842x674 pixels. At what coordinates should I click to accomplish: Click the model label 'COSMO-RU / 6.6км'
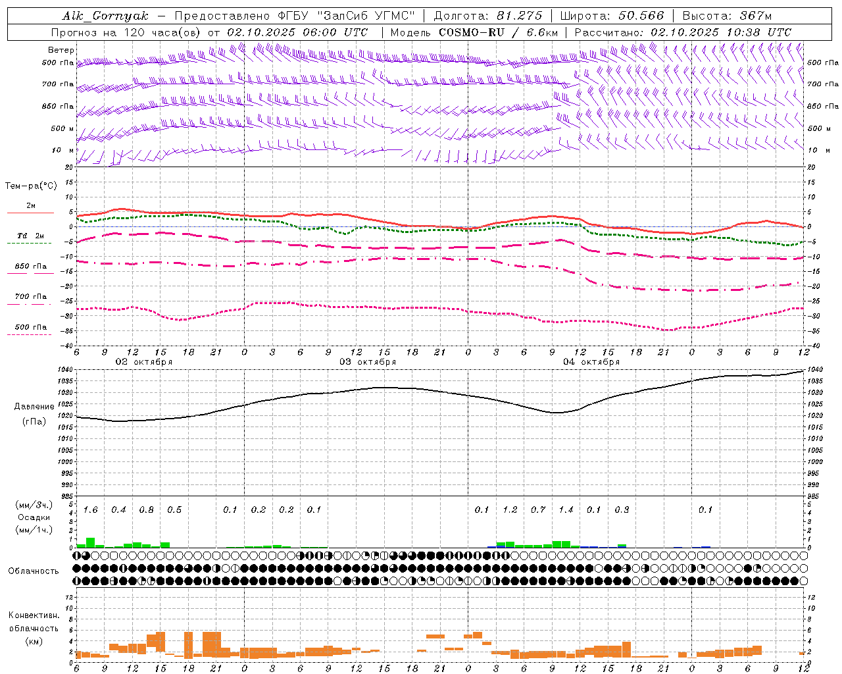pyautogui.click(x=498, y=32)
